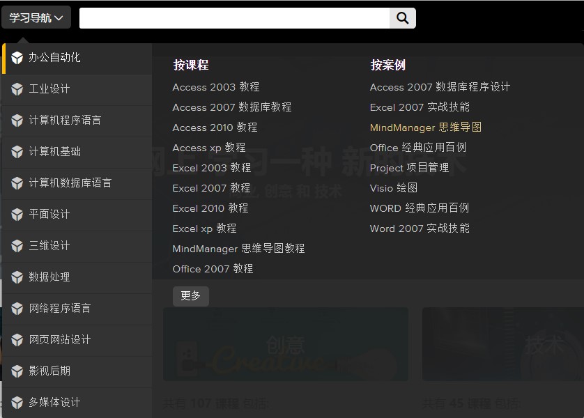This screenshot has width=584, height=418.
Task: Open Access 2007 数据库程序设计 case
Action: point(440,87)
